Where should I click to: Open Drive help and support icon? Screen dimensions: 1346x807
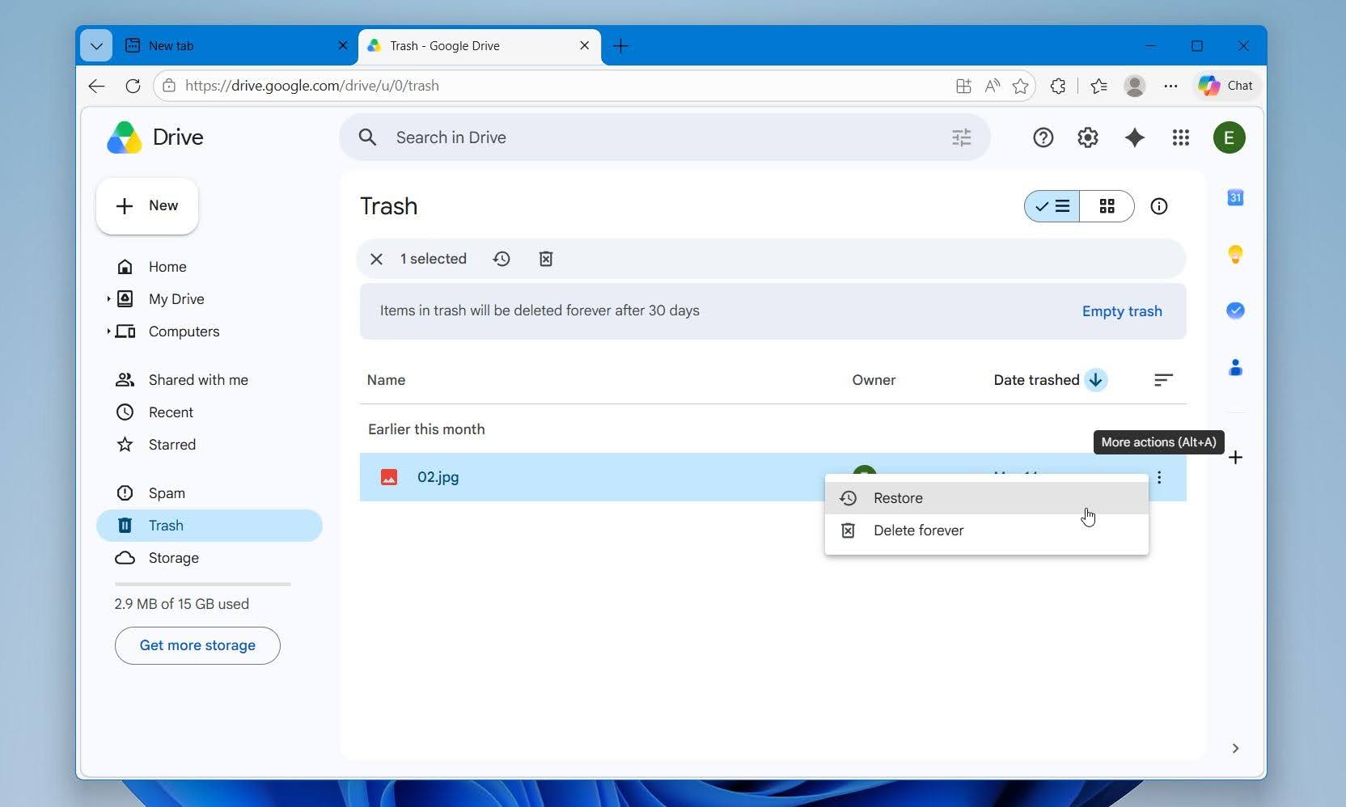click(1043, 137)
